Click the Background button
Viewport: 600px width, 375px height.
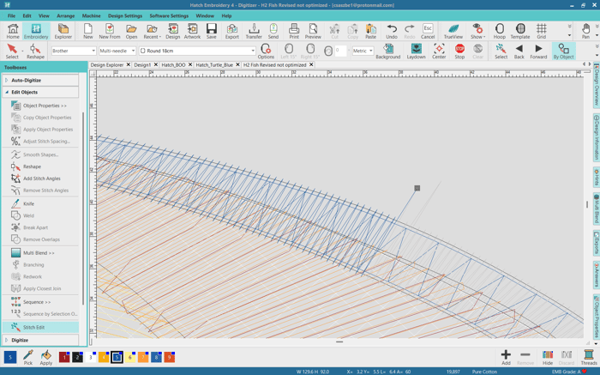click(388, 51)
